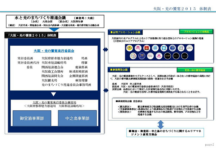The height and width of the screenshot is (149, 216).
Task: Open the 大阪・光の饗宴実行委員会 underlined title
Action: [x=54, y=50]
